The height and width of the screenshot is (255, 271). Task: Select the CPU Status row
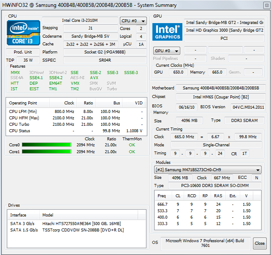[76, 130]
